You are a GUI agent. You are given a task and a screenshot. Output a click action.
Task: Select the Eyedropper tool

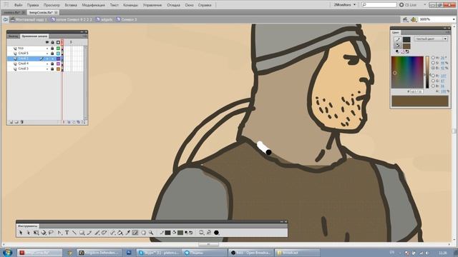click(x=127, y=233)
